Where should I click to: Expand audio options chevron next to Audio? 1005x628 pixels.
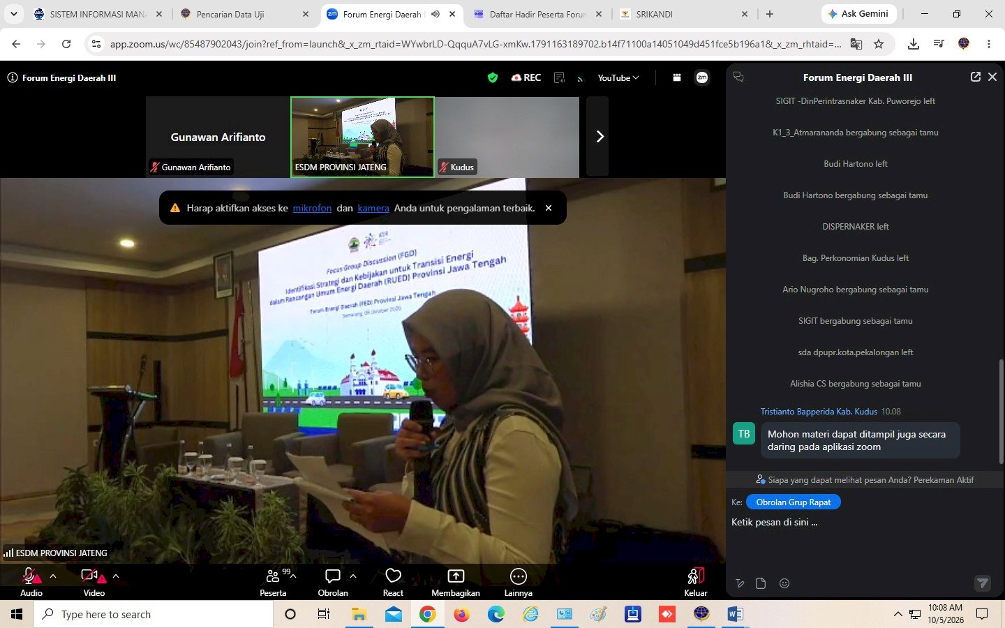53,576
